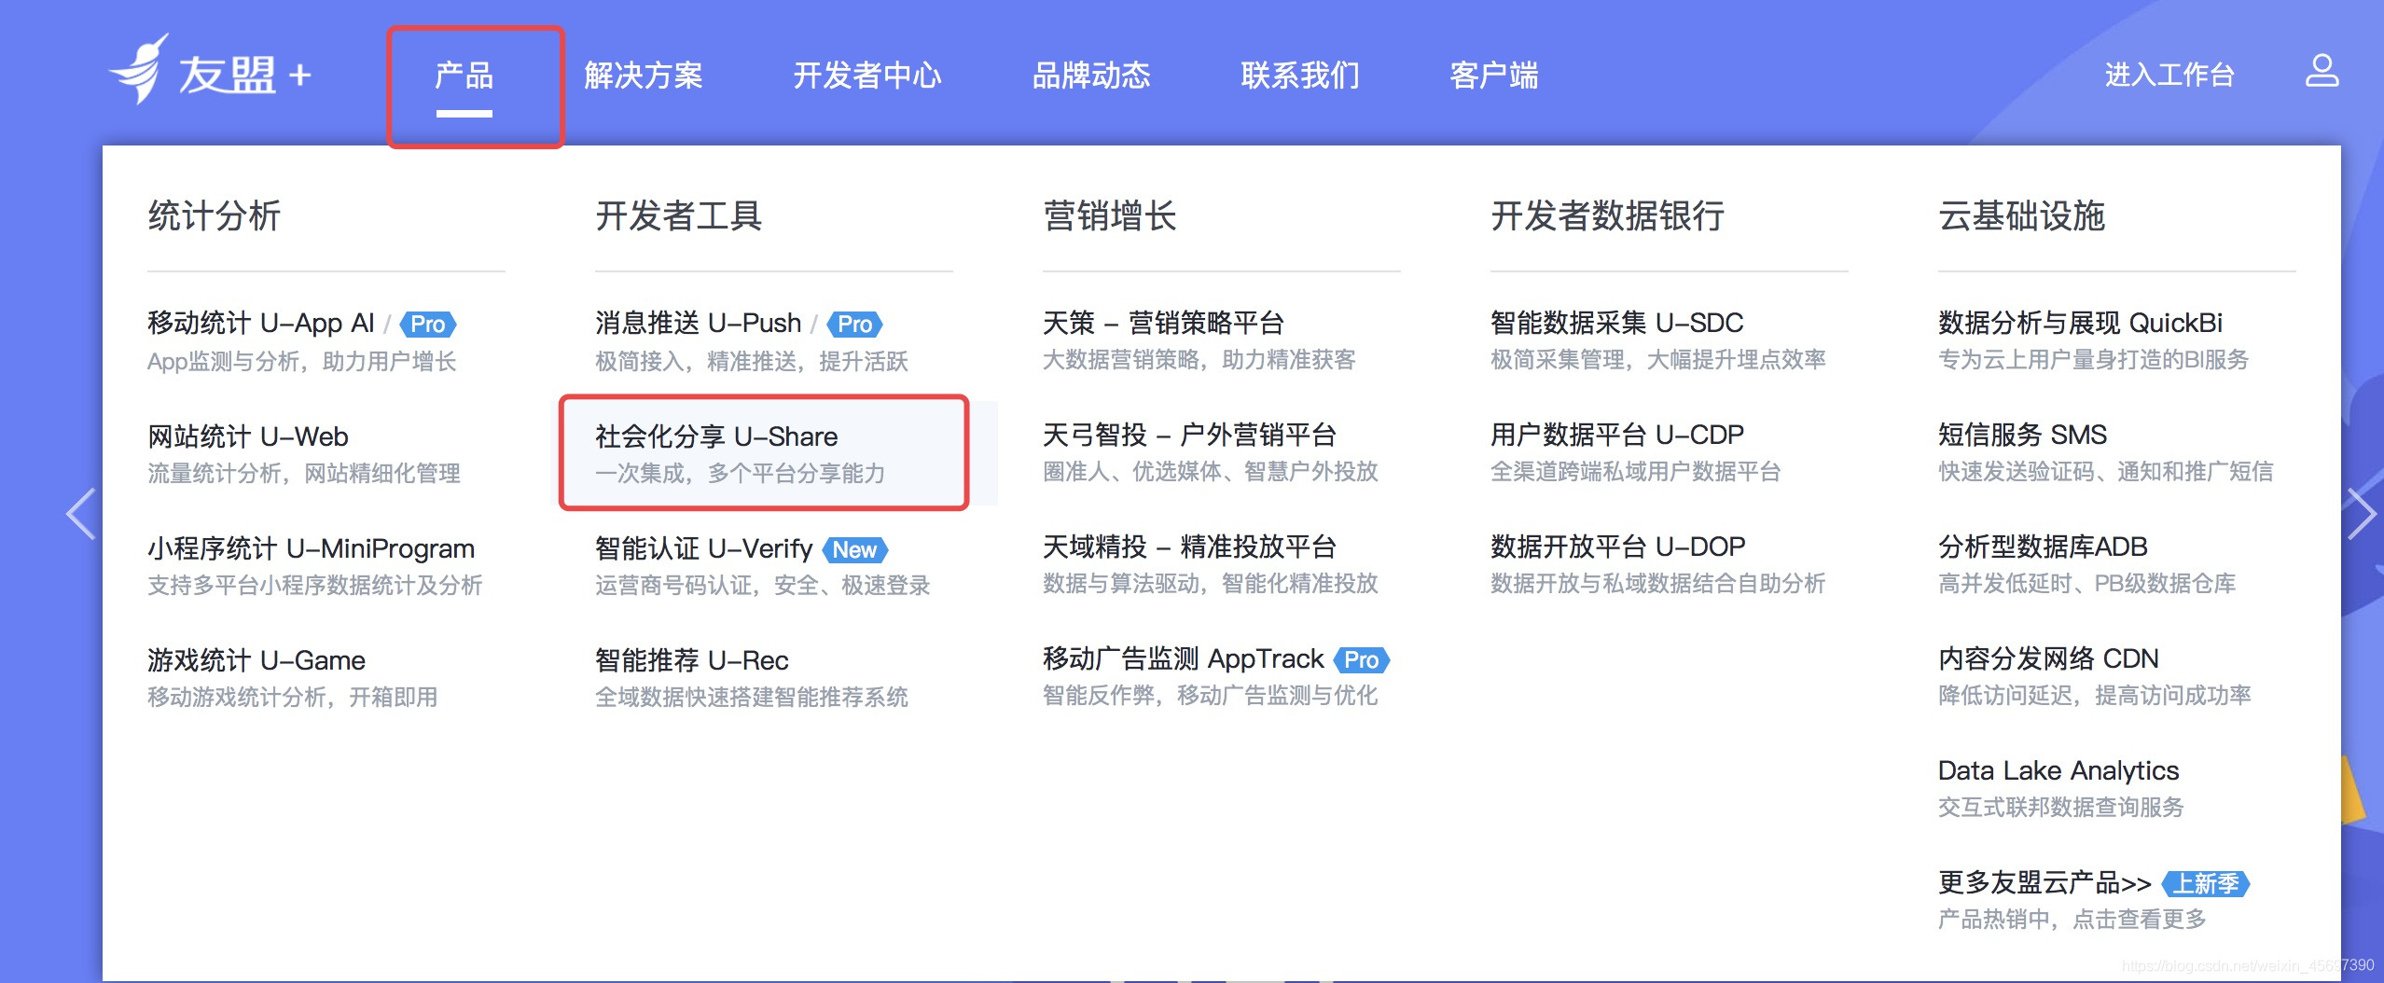This screenshot has height=983, width=2384.
Task: Open the 产品 menu tab
Action: coord(464,76)
